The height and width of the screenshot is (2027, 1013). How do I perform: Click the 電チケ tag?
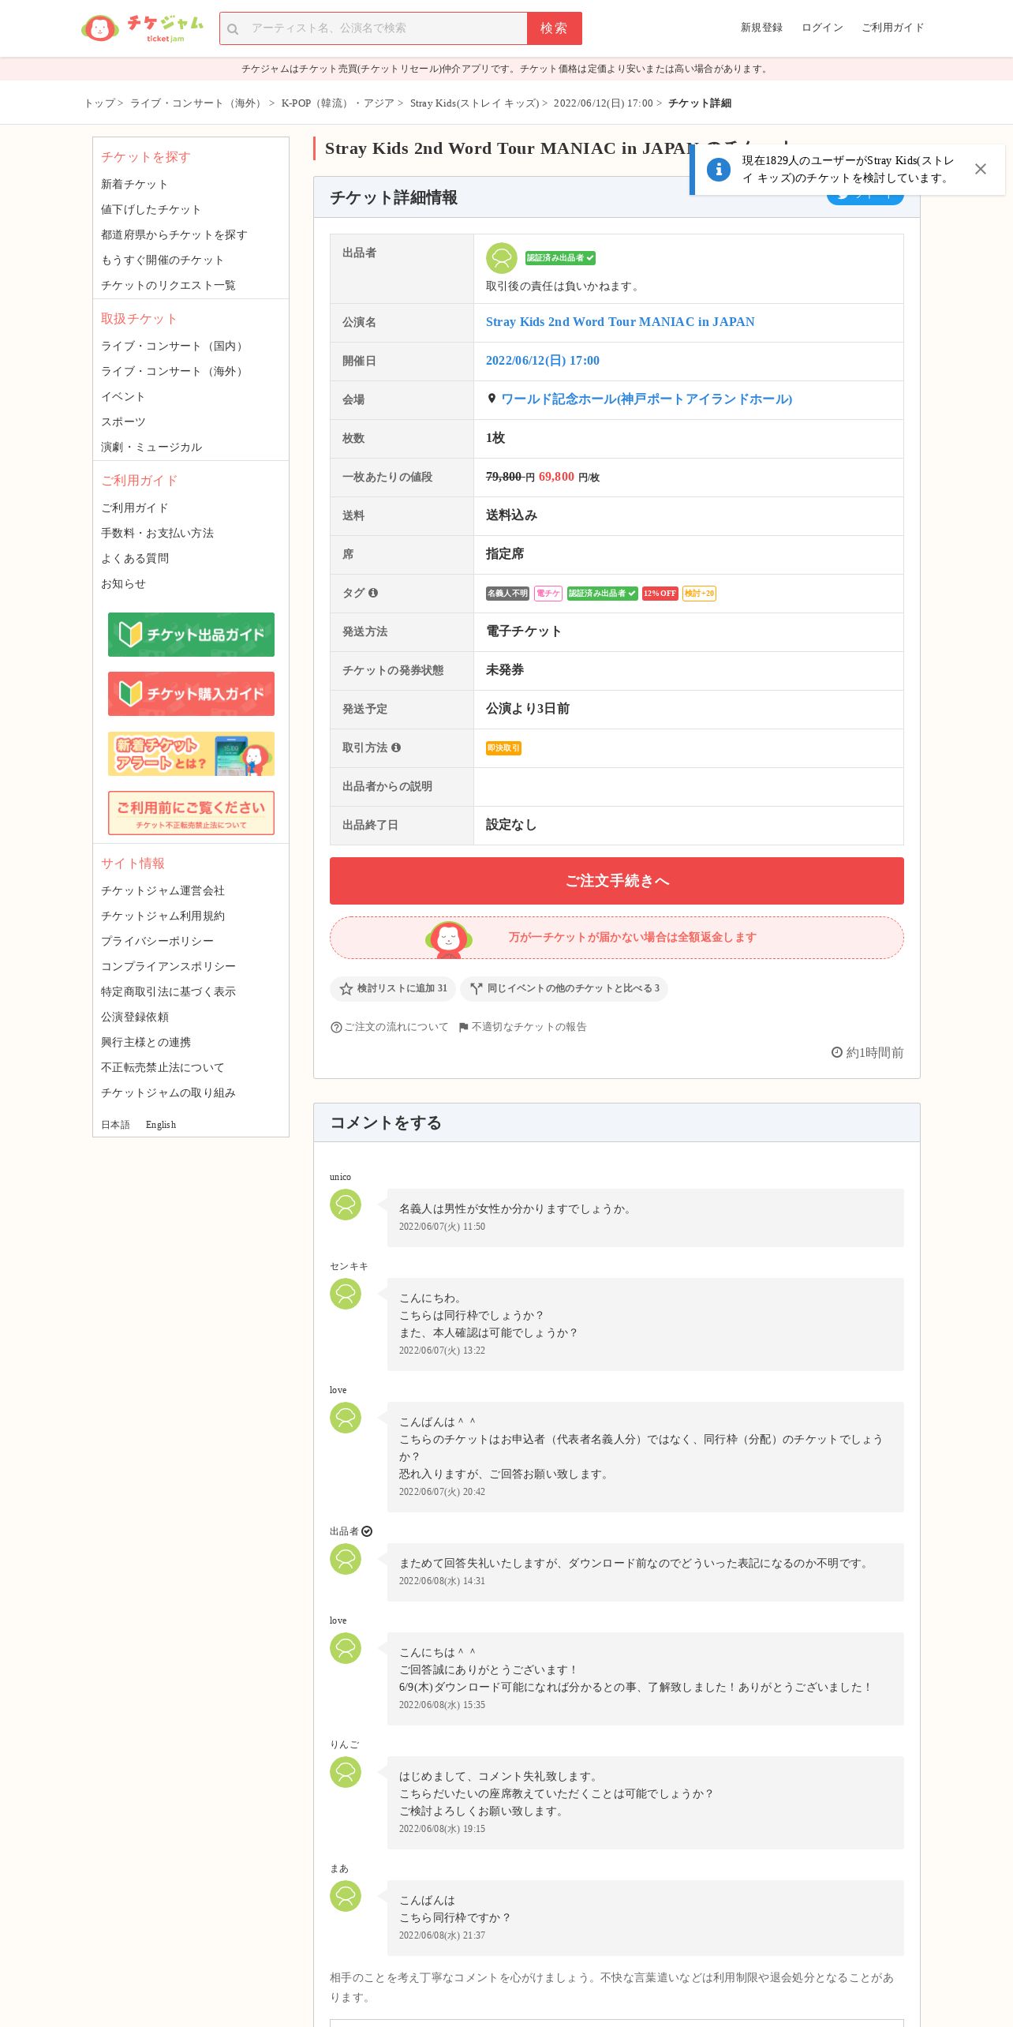click(x=548, y=594)
